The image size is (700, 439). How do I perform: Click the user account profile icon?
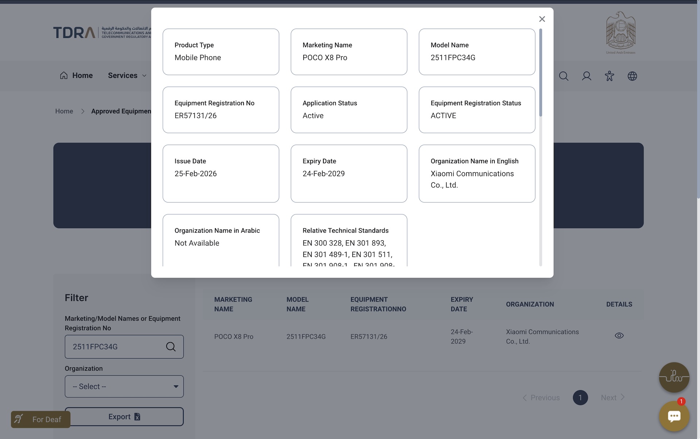(x=586, y=76)
